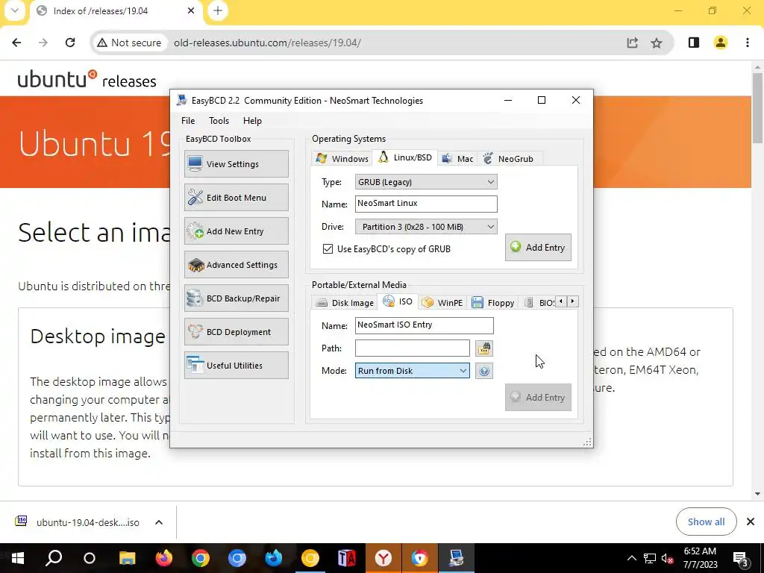Viewport: 764px width, 573px height.
Task: Switch to the Disk Image tab
Action: [344, 303]
